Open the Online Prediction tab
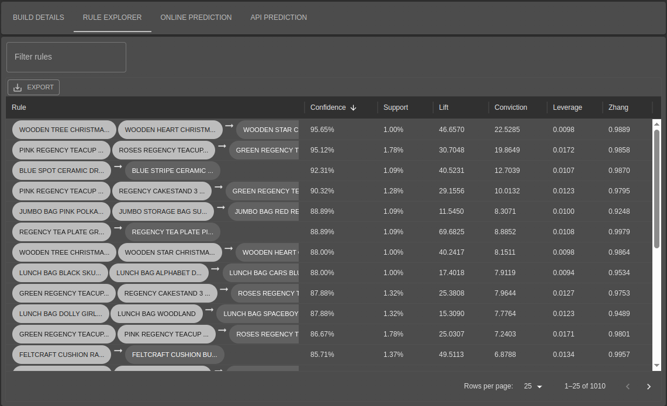 tap(196, 18)
